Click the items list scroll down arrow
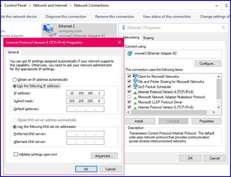 coord(219,107)
